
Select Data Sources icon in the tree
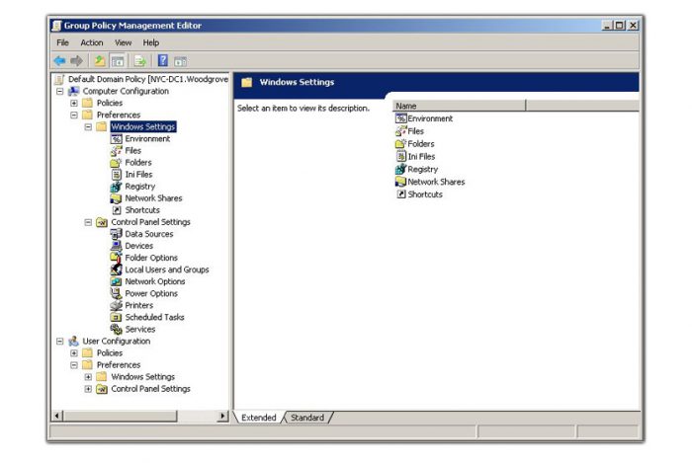pos(116,234)
